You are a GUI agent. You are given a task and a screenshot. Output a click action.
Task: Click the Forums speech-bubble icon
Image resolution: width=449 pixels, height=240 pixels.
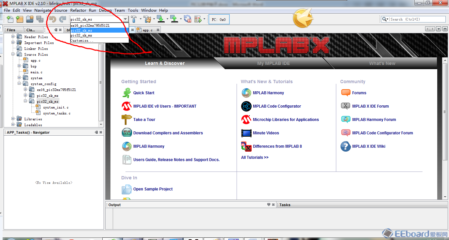pyautogui.click(x=346, y=93)
